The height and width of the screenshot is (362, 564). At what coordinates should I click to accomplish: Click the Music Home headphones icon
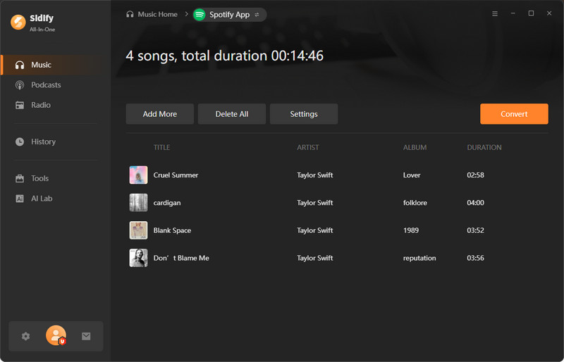130,14
